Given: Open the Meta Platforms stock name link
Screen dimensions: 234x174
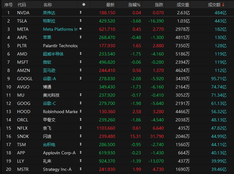Looking at the screenshot, I should pos(60,29).
